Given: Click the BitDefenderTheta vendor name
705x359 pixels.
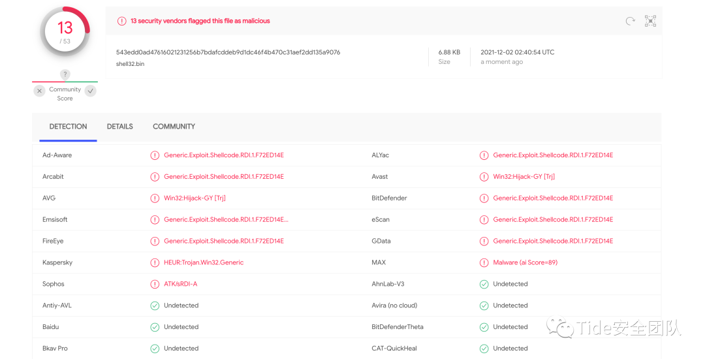Looking at the screenshot, I should point(398,327).
